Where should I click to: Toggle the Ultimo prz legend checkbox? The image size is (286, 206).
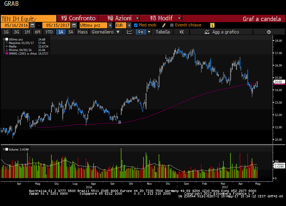tap(7, 39)
